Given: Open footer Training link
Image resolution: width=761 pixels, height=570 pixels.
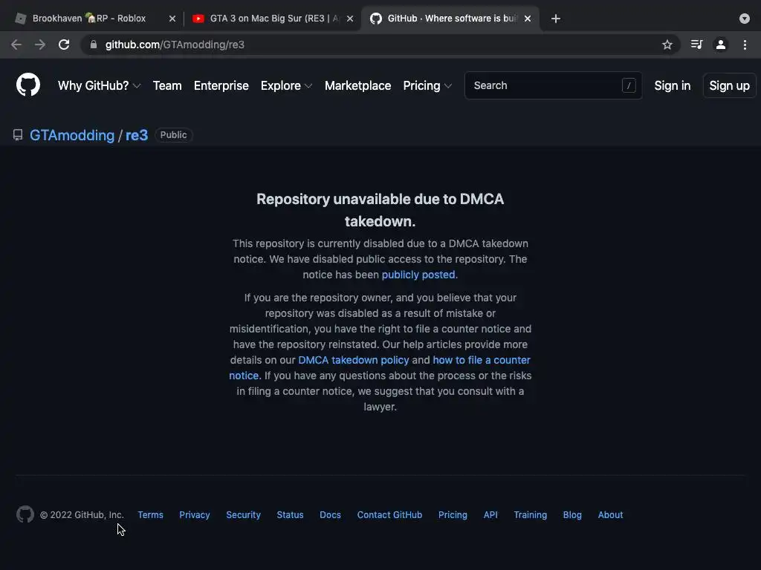Looking at the screenshot, I should 531,515.
